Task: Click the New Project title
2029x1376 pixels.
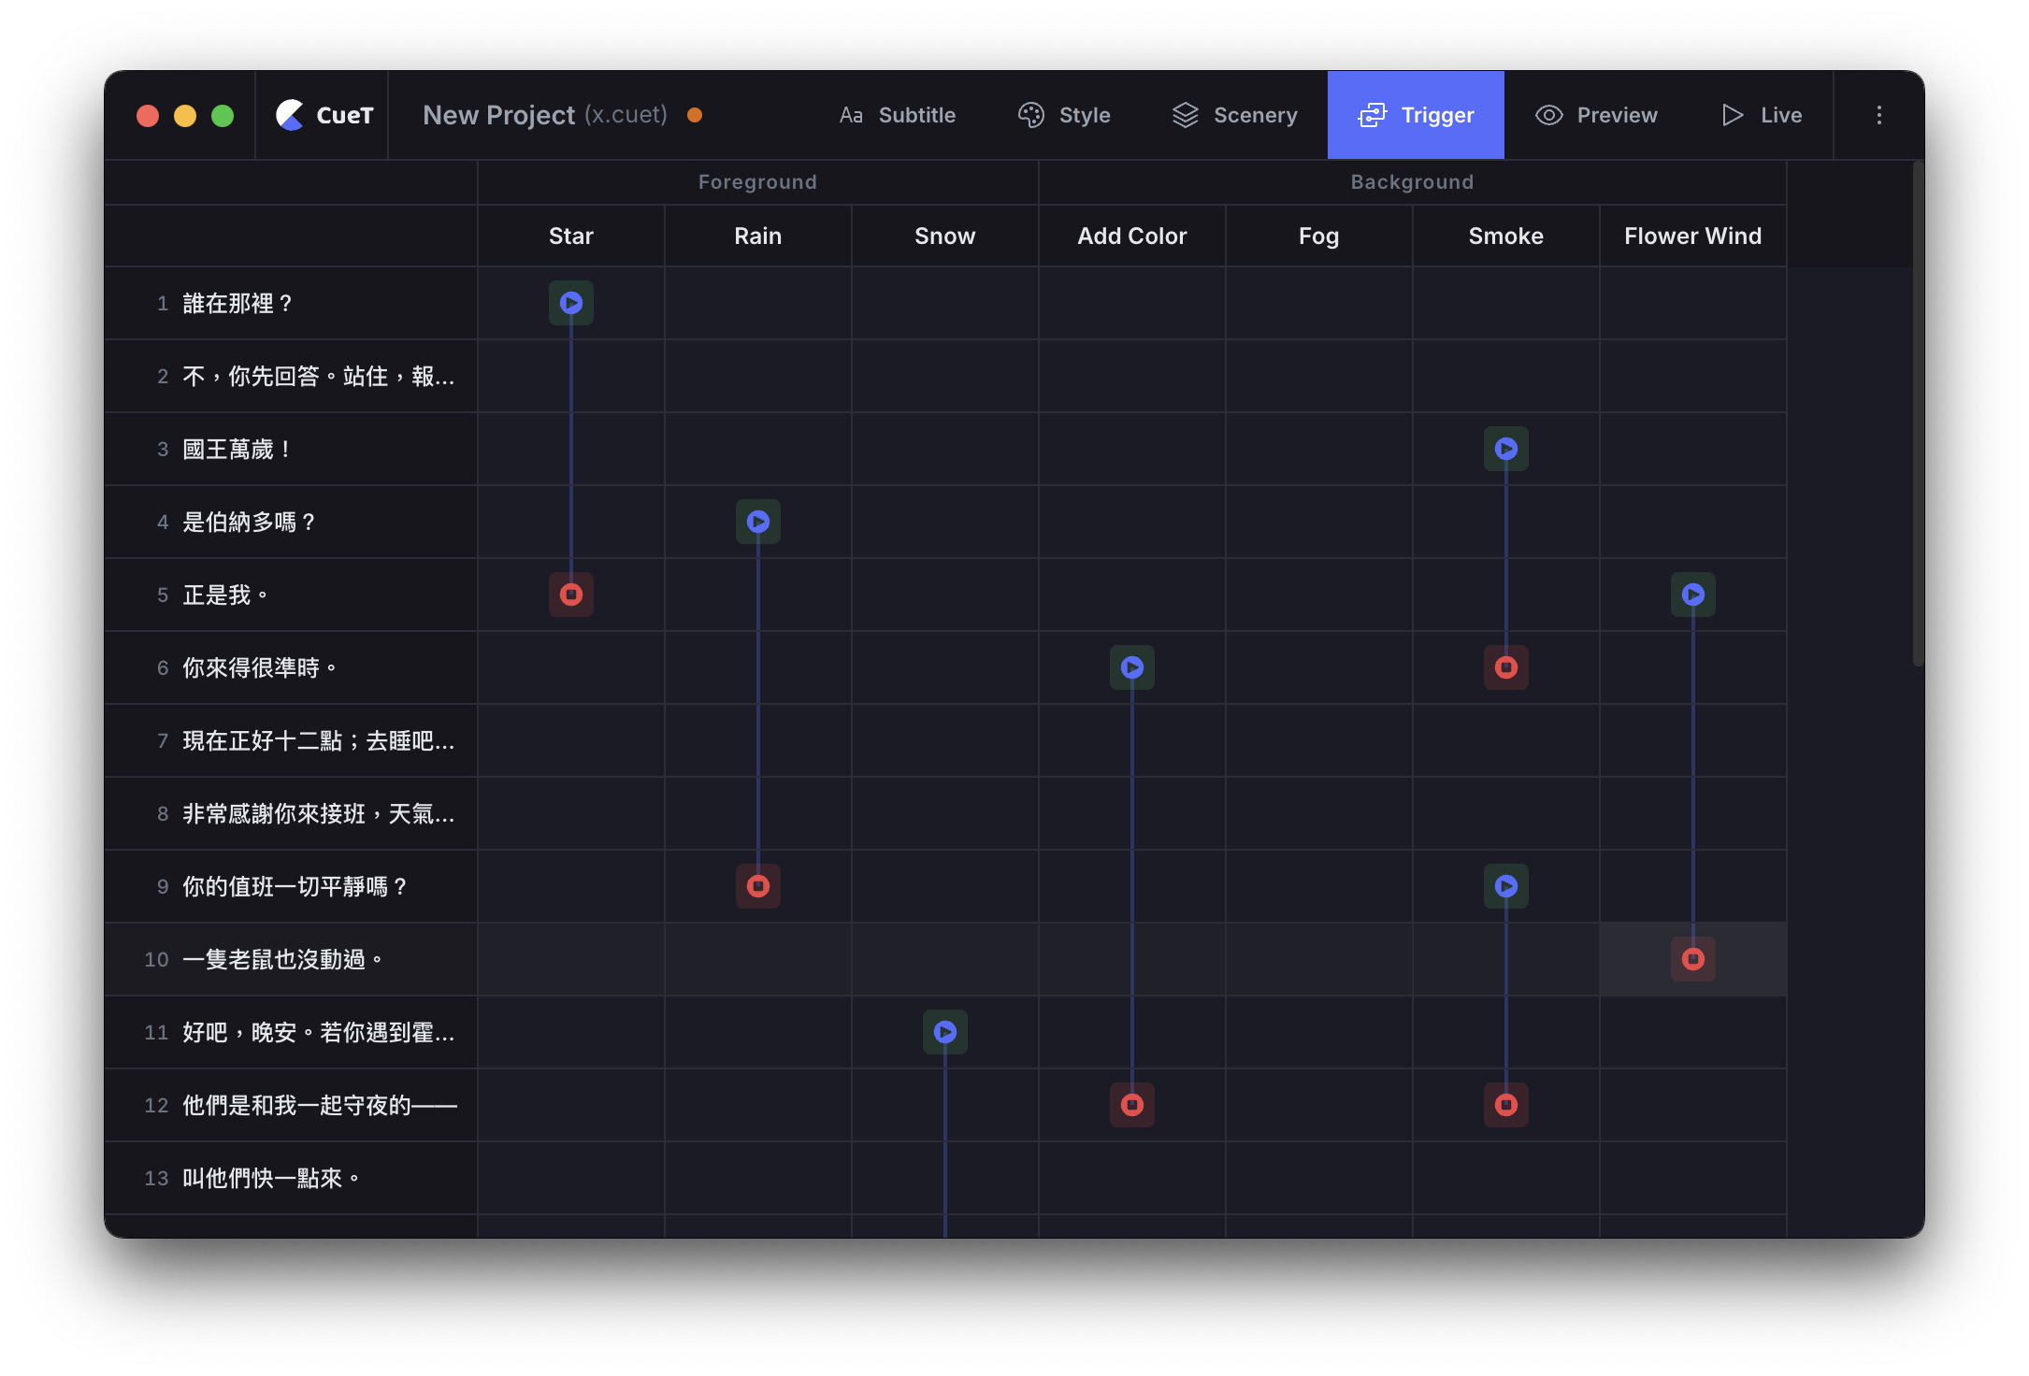Action: pyautogui.click(x=498, y=115)
